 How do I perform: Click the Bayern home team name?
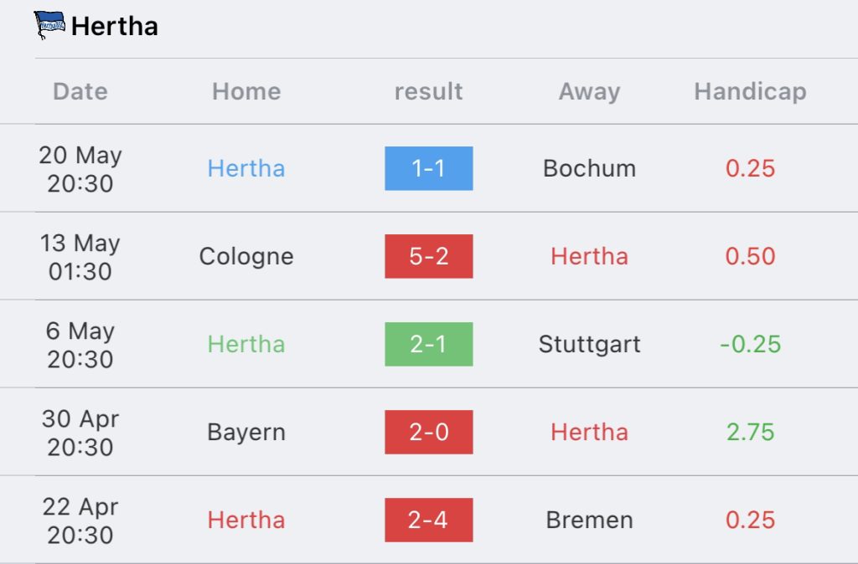click(x=246, y=433)
